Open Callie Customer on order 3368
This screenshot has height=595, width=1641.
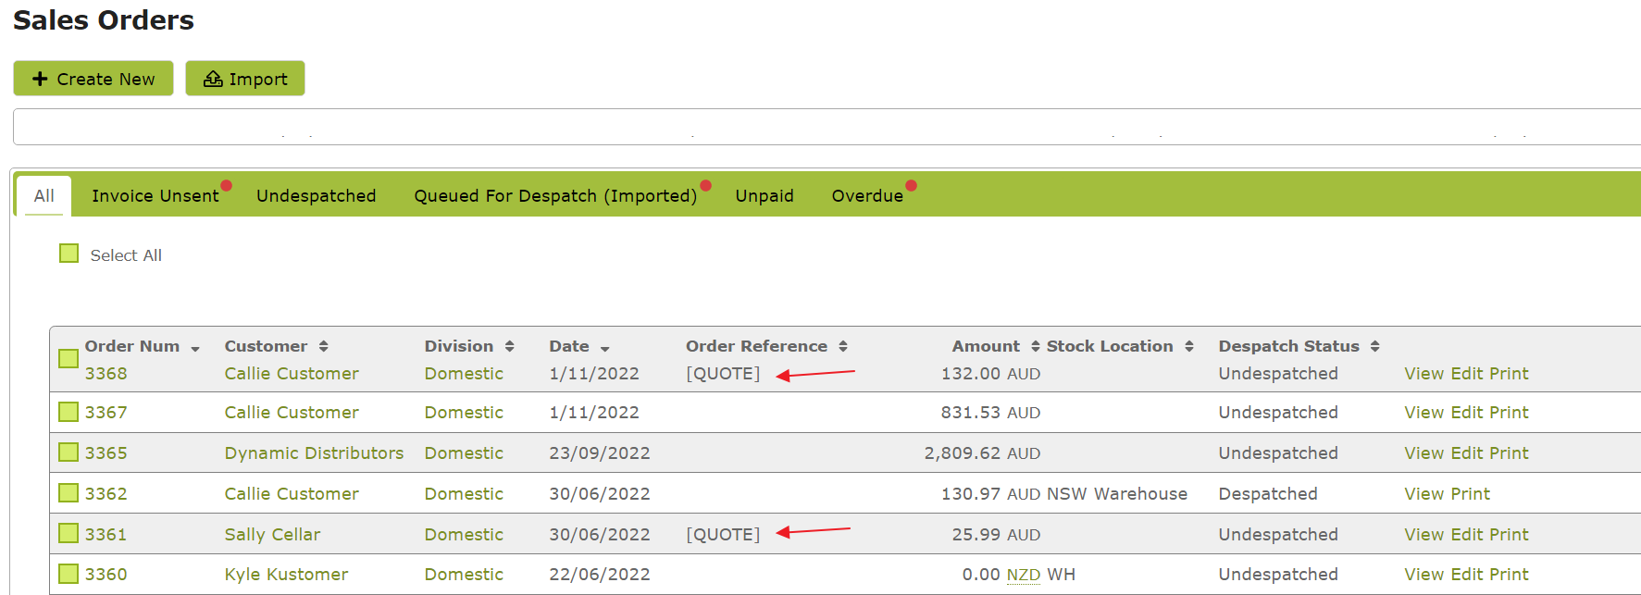[292, 373]
